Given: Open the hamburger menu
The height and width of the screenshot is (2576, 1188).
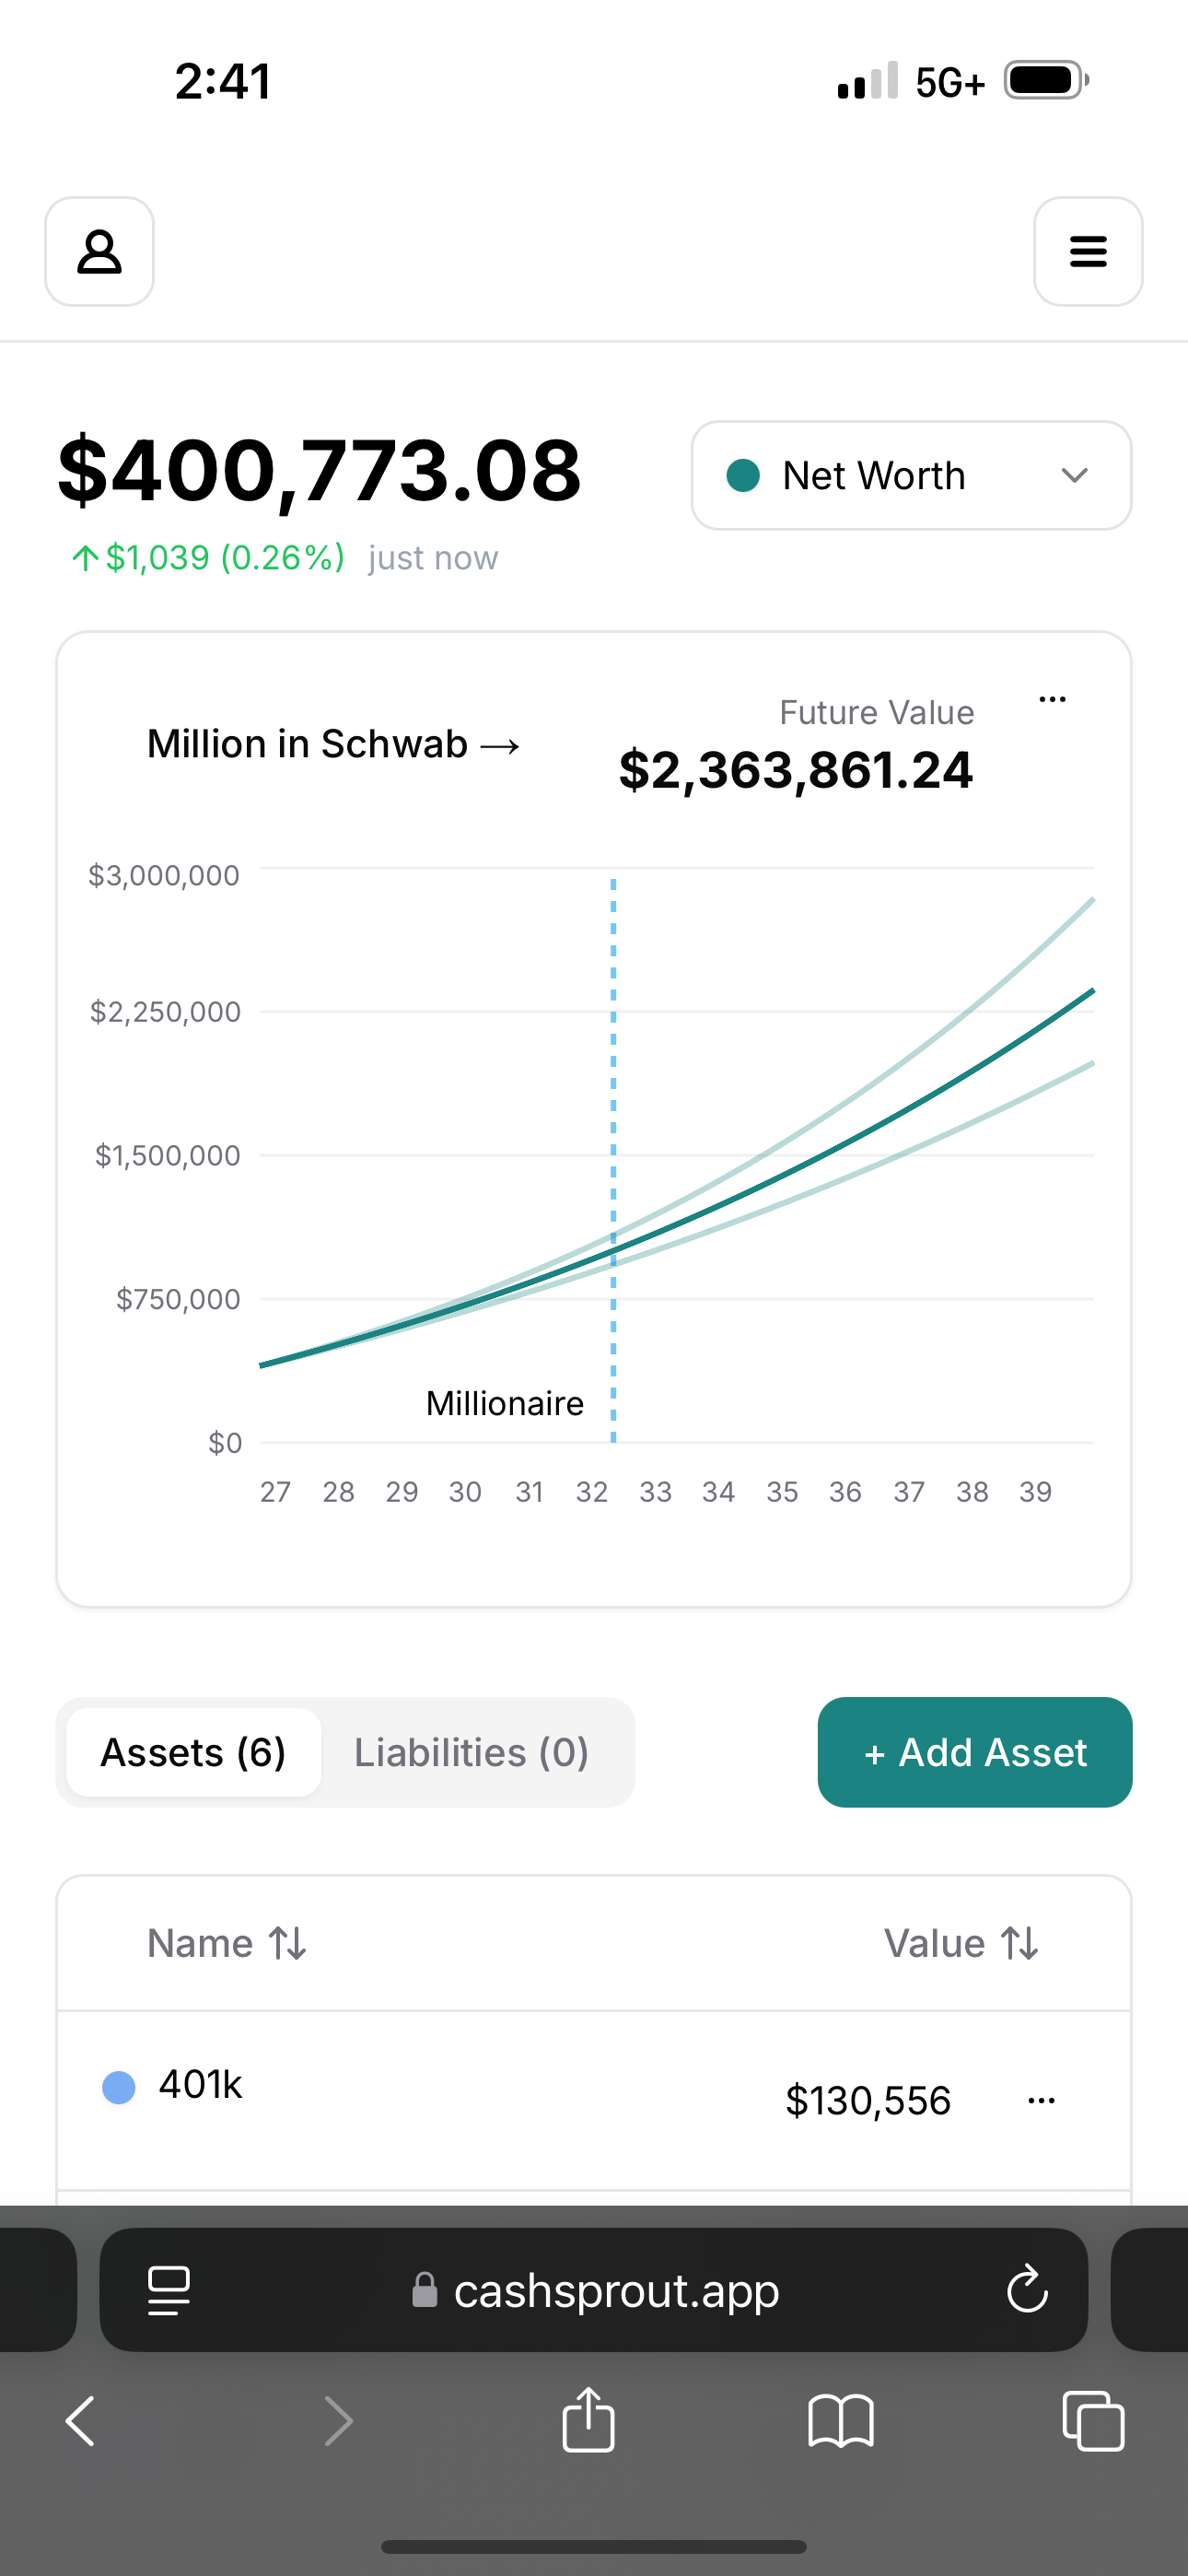Looking at the screenshot, I should point(1088,251).
